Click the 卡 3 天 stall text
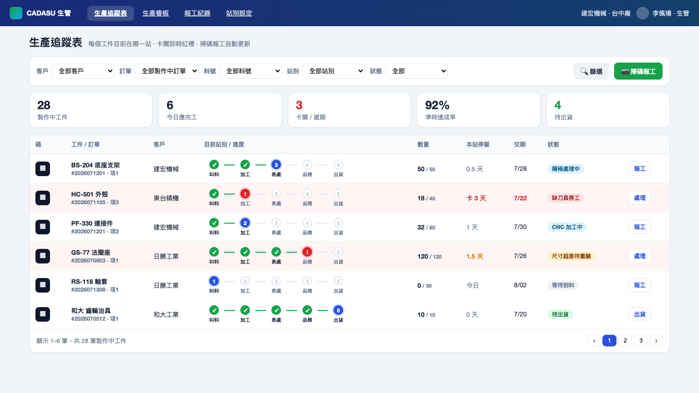The width and height of the screenshot is (699, 393). pyautogui.click(x=476, y=198)
